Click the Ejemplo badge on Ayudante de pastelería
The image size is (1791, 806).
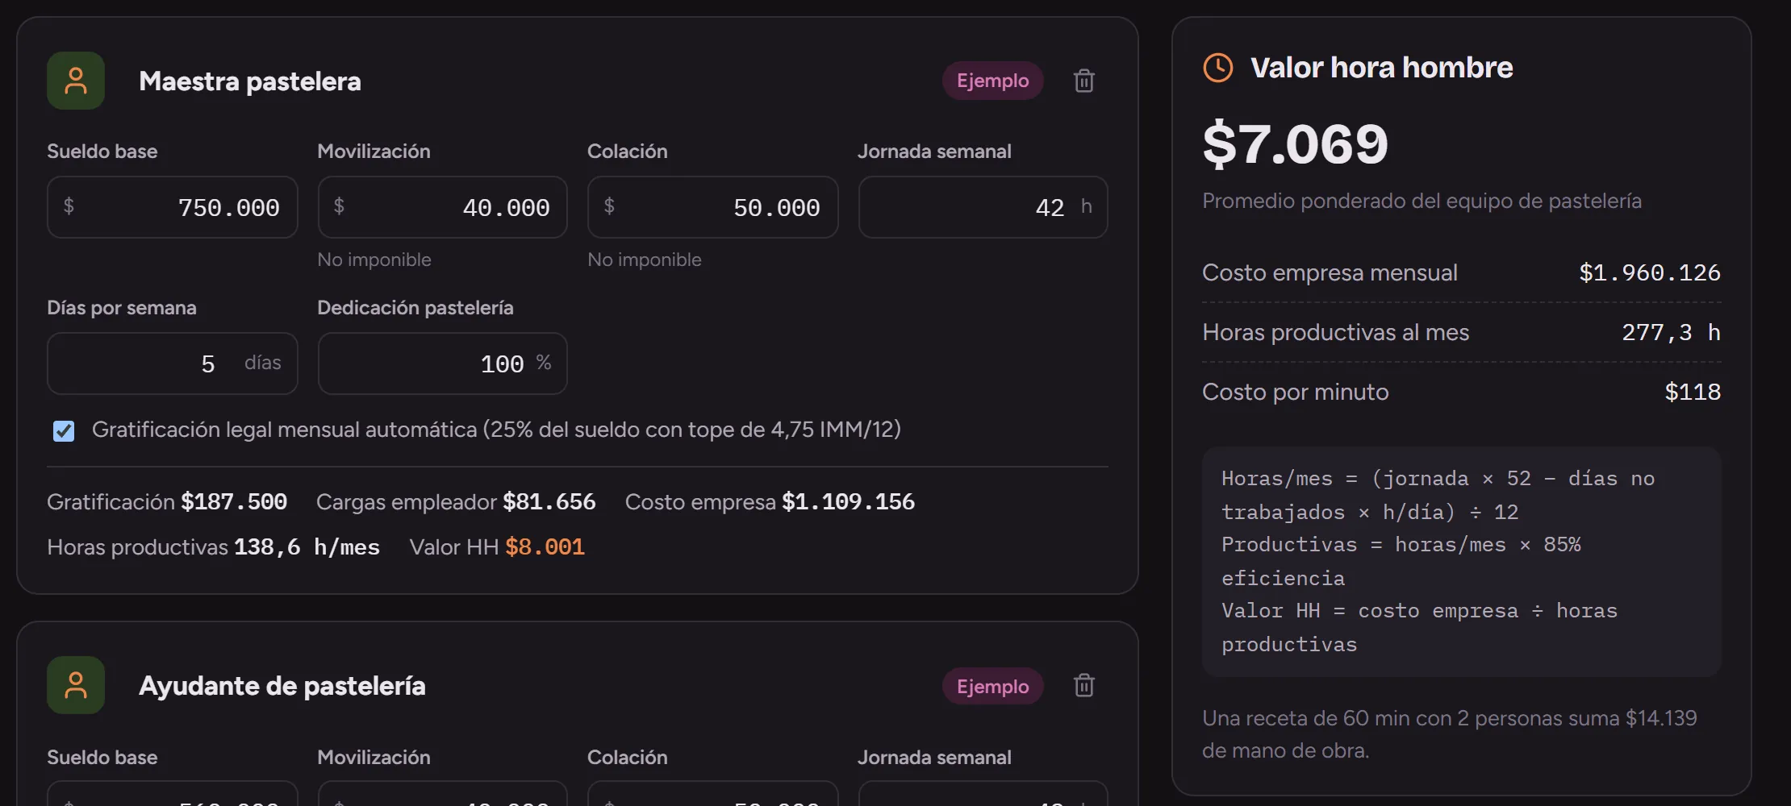pyautogui.click(x=993, y=686)
